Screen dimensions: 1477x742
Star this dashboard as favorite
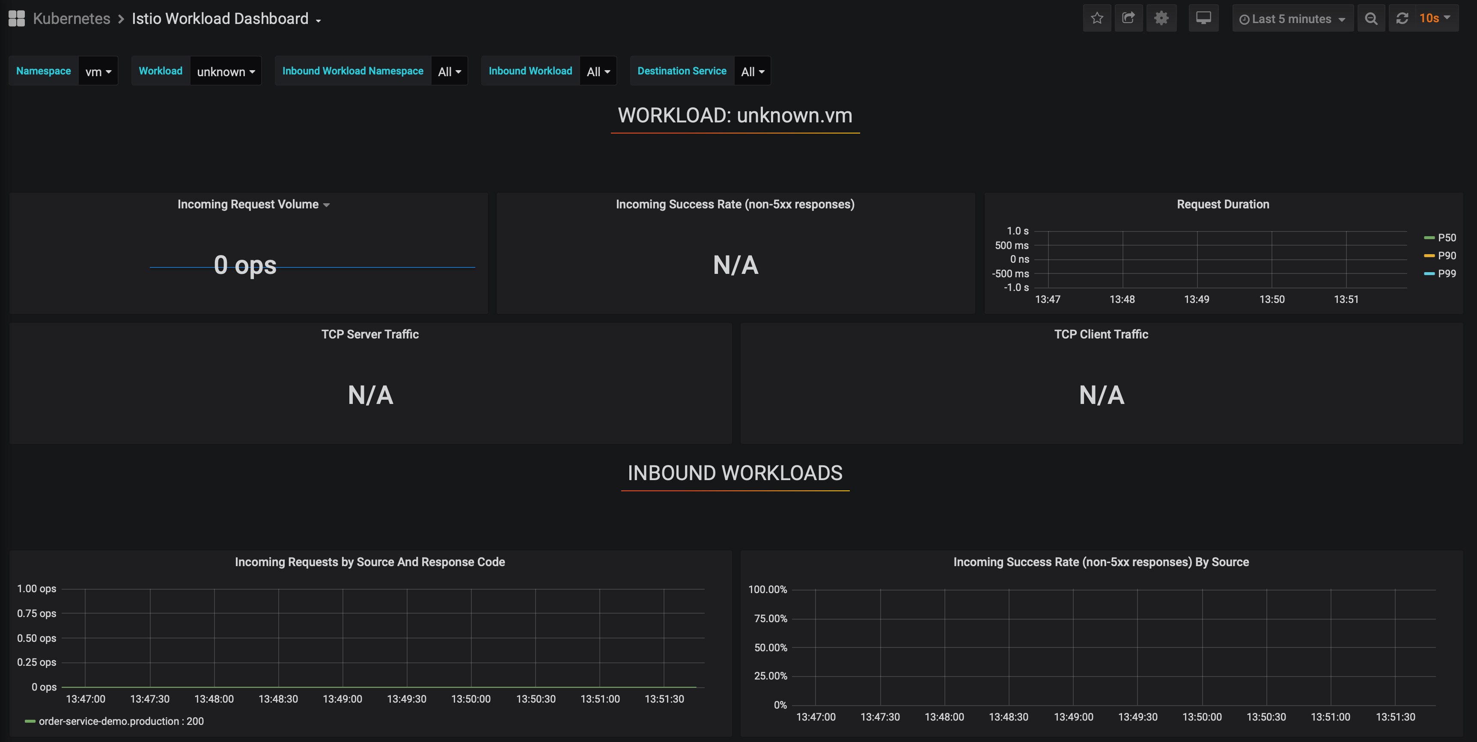click(1097, 18)
